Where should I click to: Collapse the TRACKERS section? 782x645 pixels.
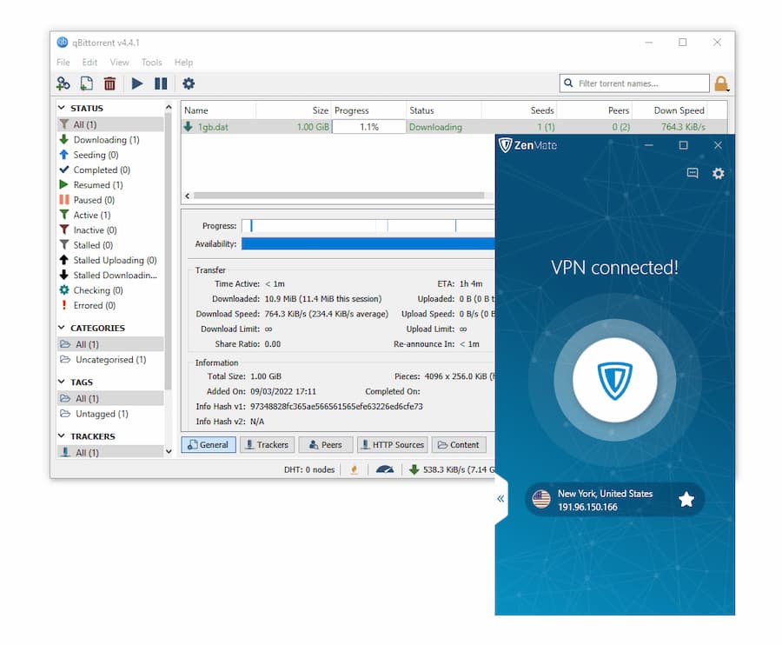coord(62,436)
